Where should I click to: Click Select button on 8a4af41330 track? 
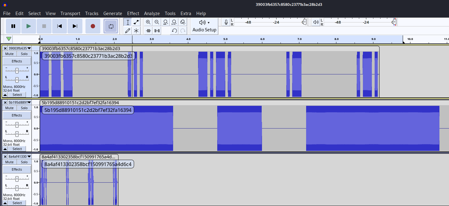click(17, 203)
